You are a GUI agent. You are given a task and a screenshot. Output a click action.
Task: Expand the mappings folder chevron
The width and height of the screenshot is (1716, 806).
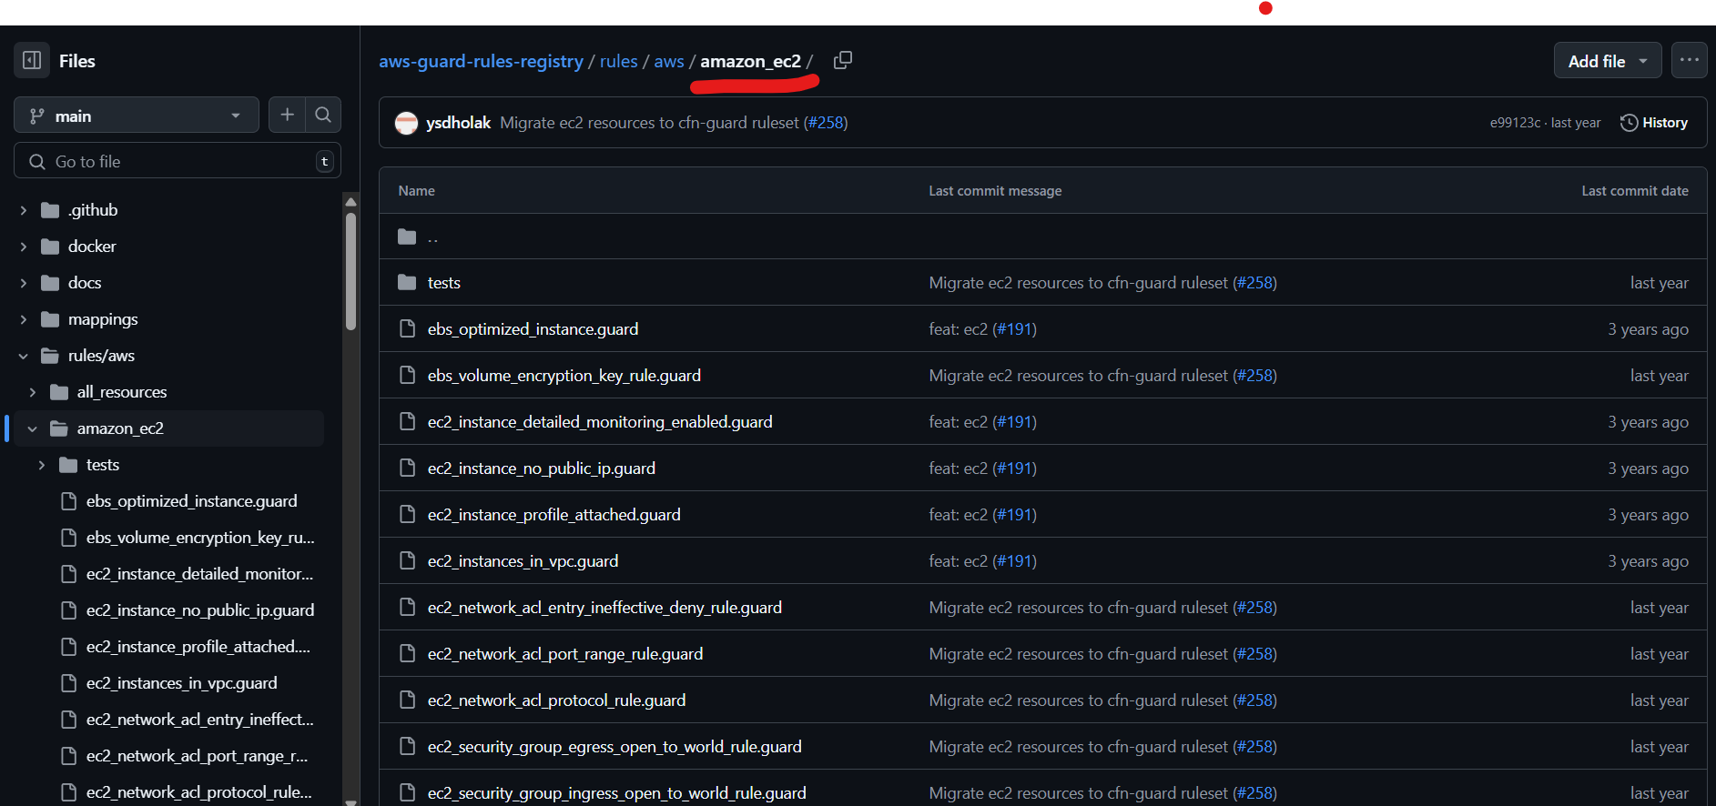coord(24,319)
